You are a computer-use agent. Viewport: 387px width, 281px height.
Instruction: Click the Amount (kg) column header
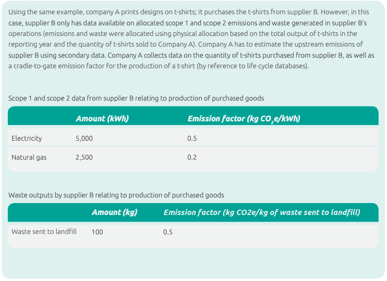(x=115, y=212)
